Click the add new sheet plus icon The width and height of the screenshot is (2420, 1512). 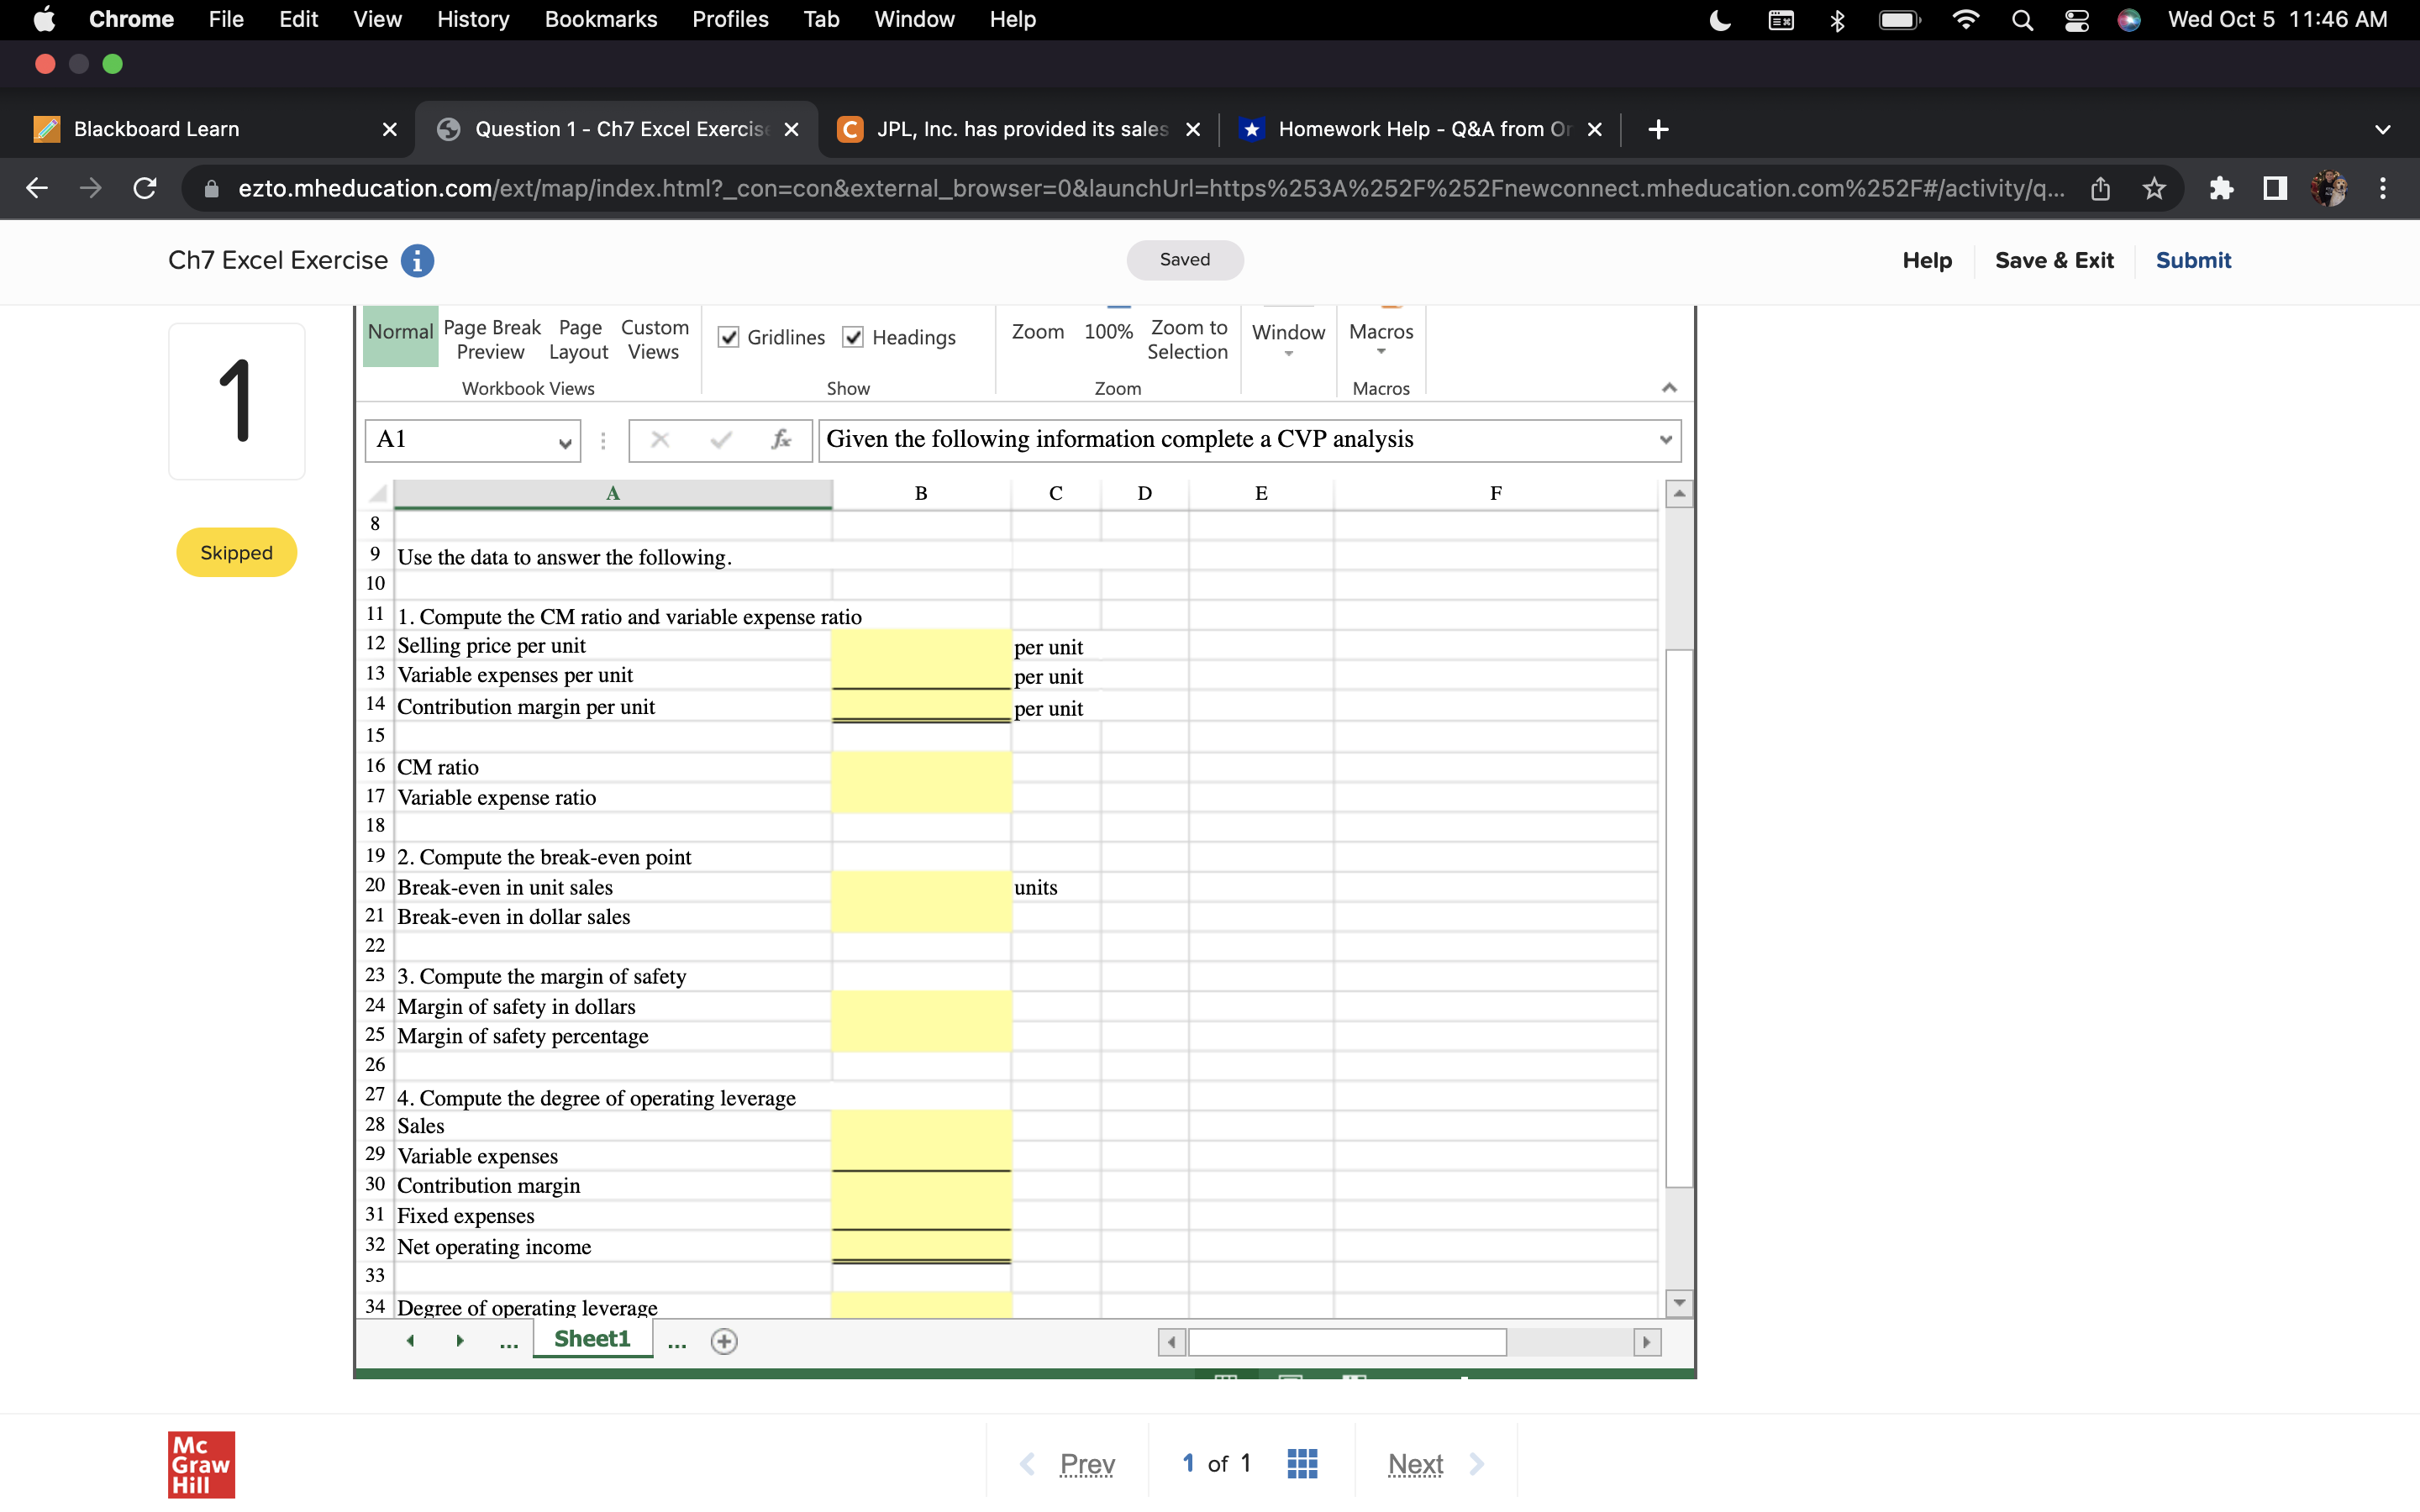(724, 1341)
